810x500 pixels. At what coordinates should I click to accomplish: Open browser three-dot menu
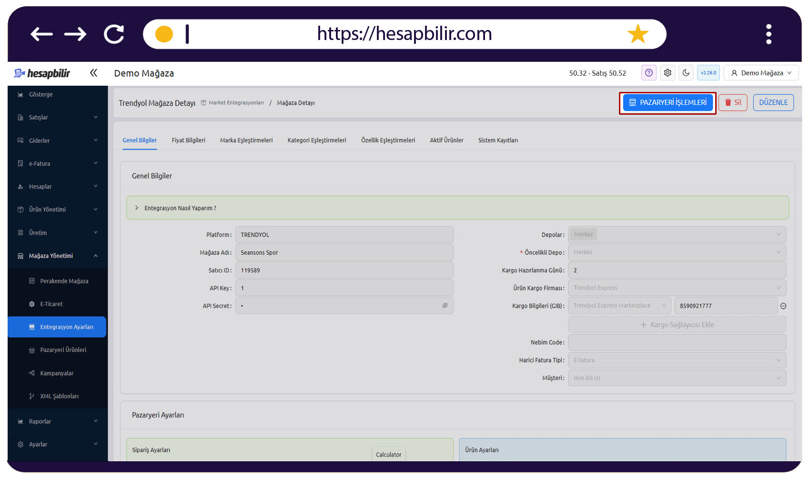769,34
